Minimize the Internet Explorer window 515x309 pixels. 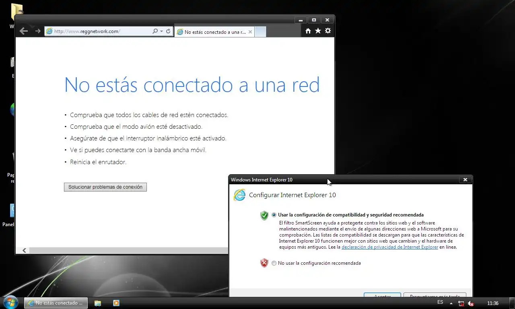pyautogui.click(x=301, y=20)
